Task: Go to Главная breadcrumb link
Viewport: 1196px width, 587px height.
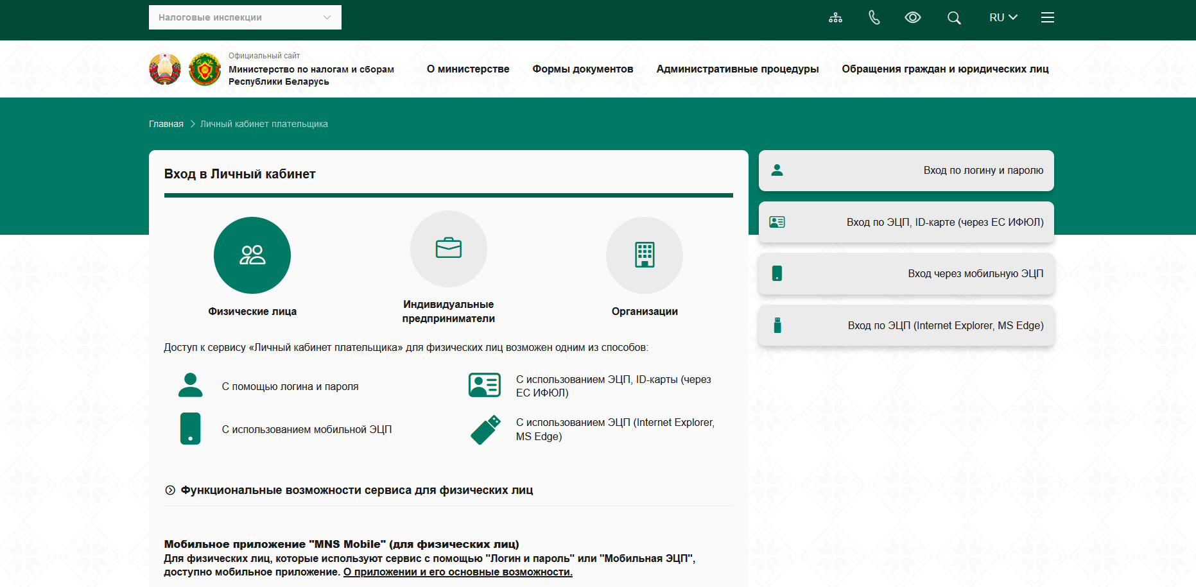Action: tap(166, 124)
